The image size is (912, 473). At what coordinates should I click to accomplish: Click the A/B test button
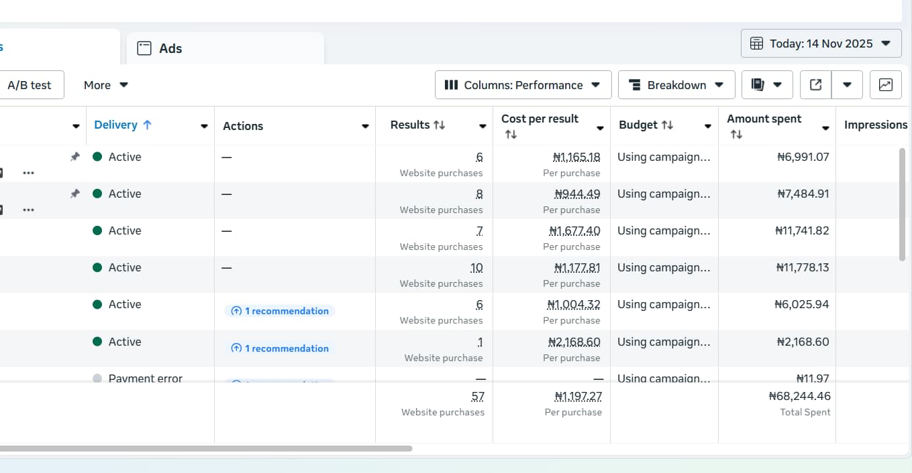30,85
